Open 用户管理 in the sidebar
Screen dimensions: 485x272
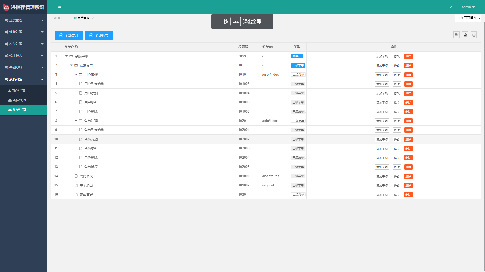click(24, 91)
